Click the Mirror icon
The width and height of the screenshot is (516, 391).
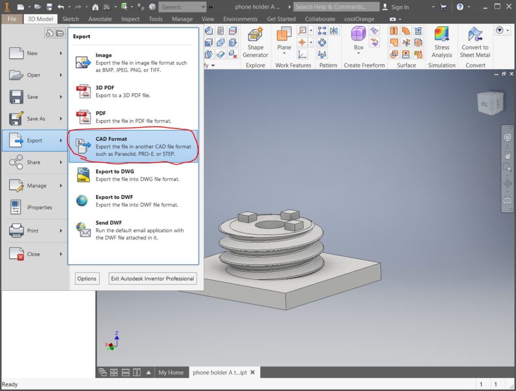(334, 31)
